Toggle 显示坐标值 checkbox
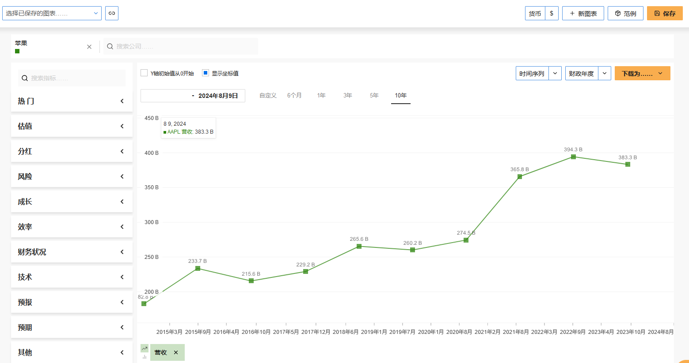The width and height of the screenshot is (689, 363). [x=206, y=73]
